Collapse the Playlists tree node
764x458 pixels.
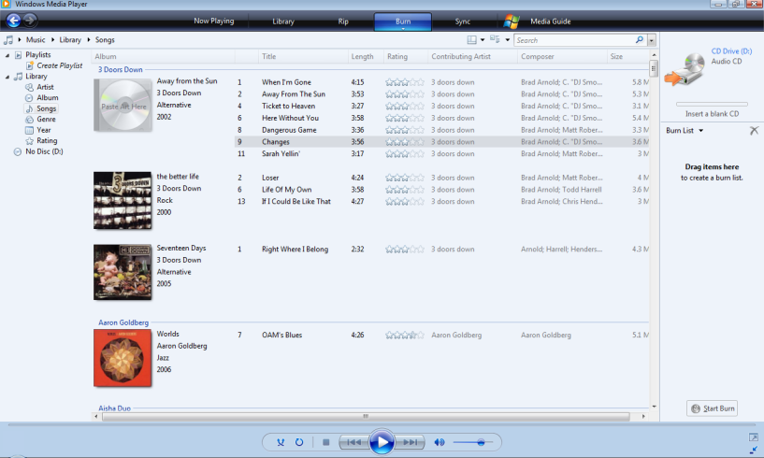[x=7, y=55]
